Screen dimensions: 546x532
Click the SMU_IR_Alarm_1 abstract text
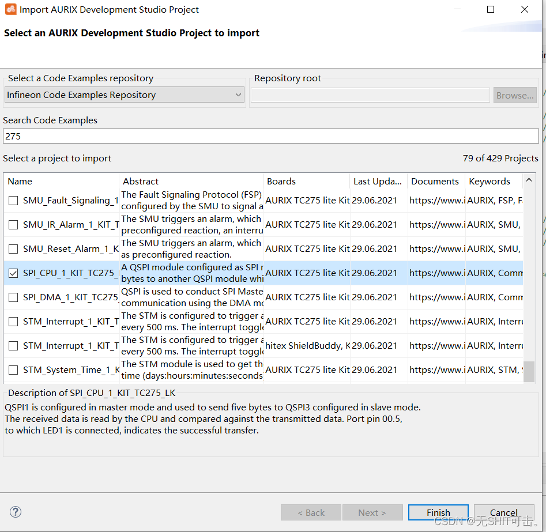coord(192,225)
